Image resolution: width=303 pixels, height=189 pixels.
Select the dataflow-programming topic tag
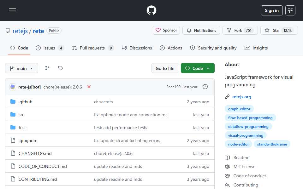tap(248, 127)
